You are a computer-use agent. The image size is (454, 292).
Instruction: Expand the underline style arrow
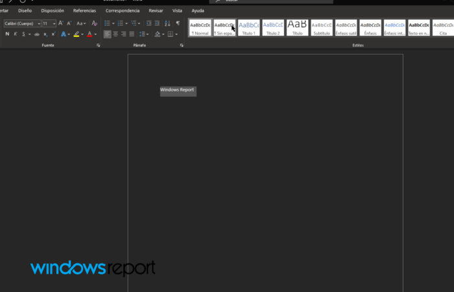click(x=29, y=34)
